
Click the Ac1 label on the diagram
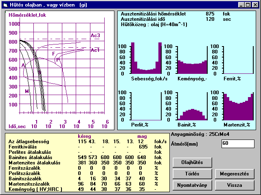[x=95, y=50]
